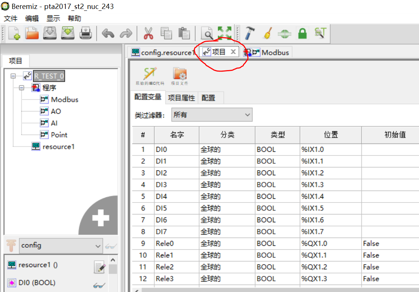
Task: Click the Undo arrow icon
Action: click(108, 33)
